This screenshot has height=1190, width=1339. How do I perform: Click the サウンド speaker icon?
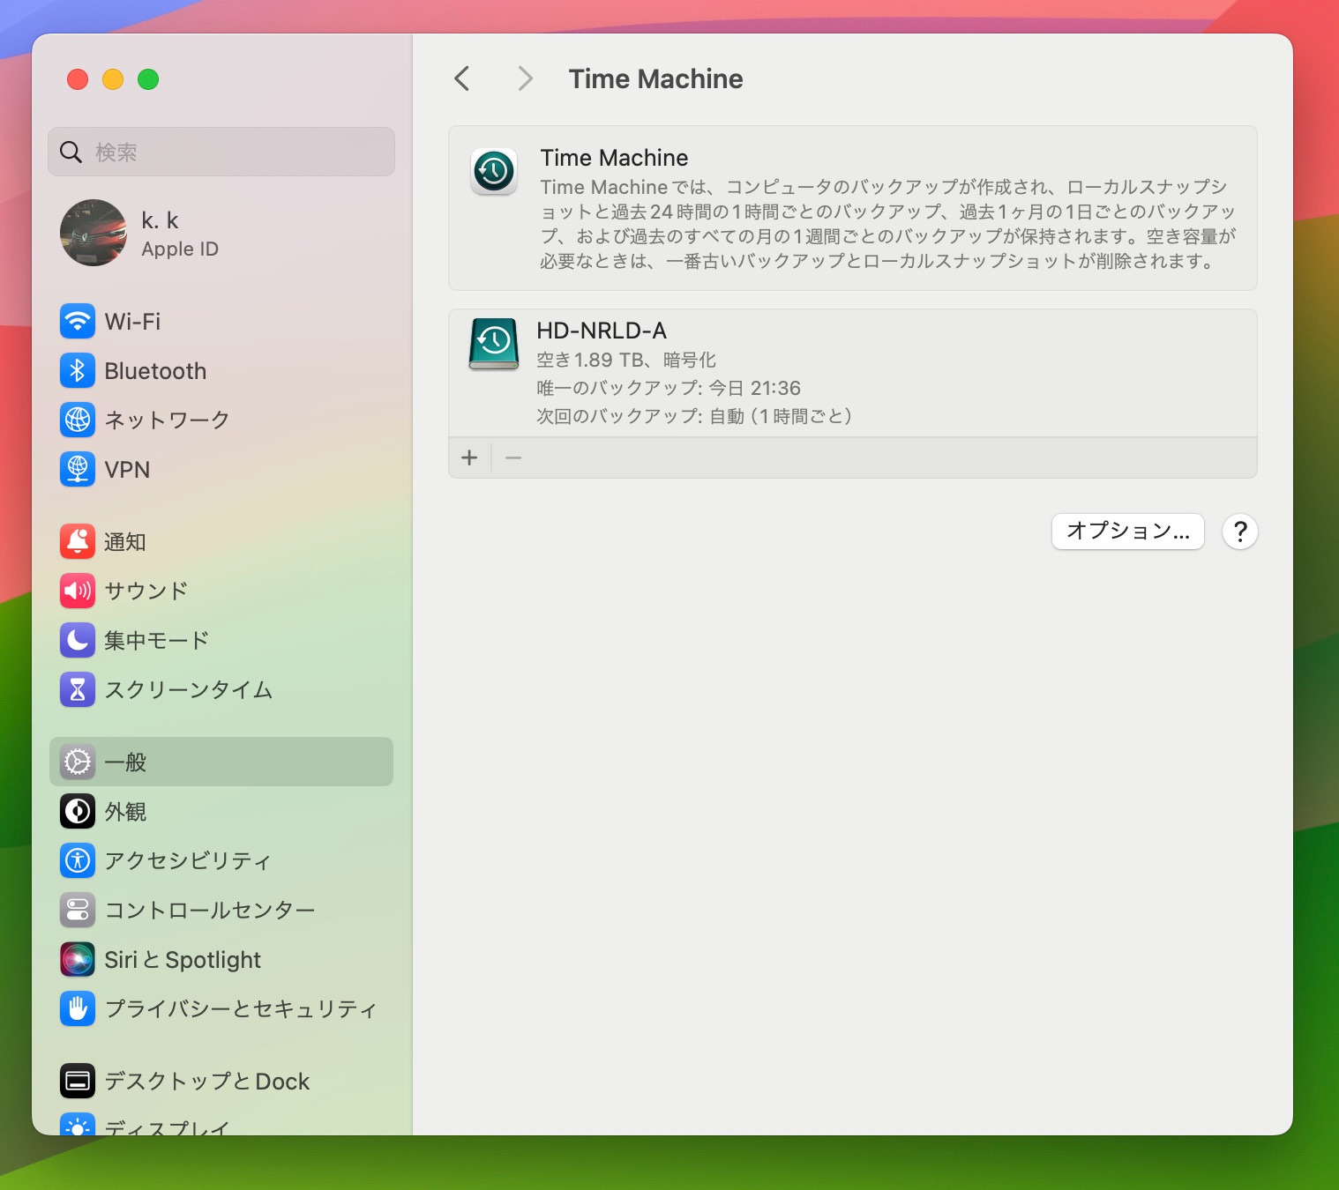click(x=78, y=591)
